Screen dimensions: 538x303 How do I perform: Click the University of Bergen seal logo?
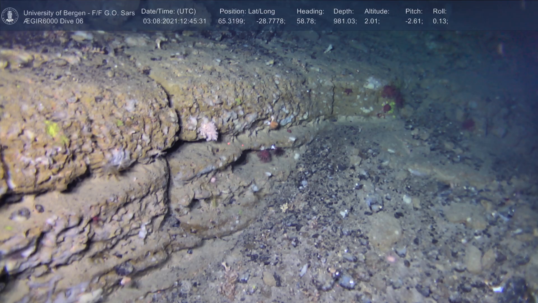[x=10, y=16]
